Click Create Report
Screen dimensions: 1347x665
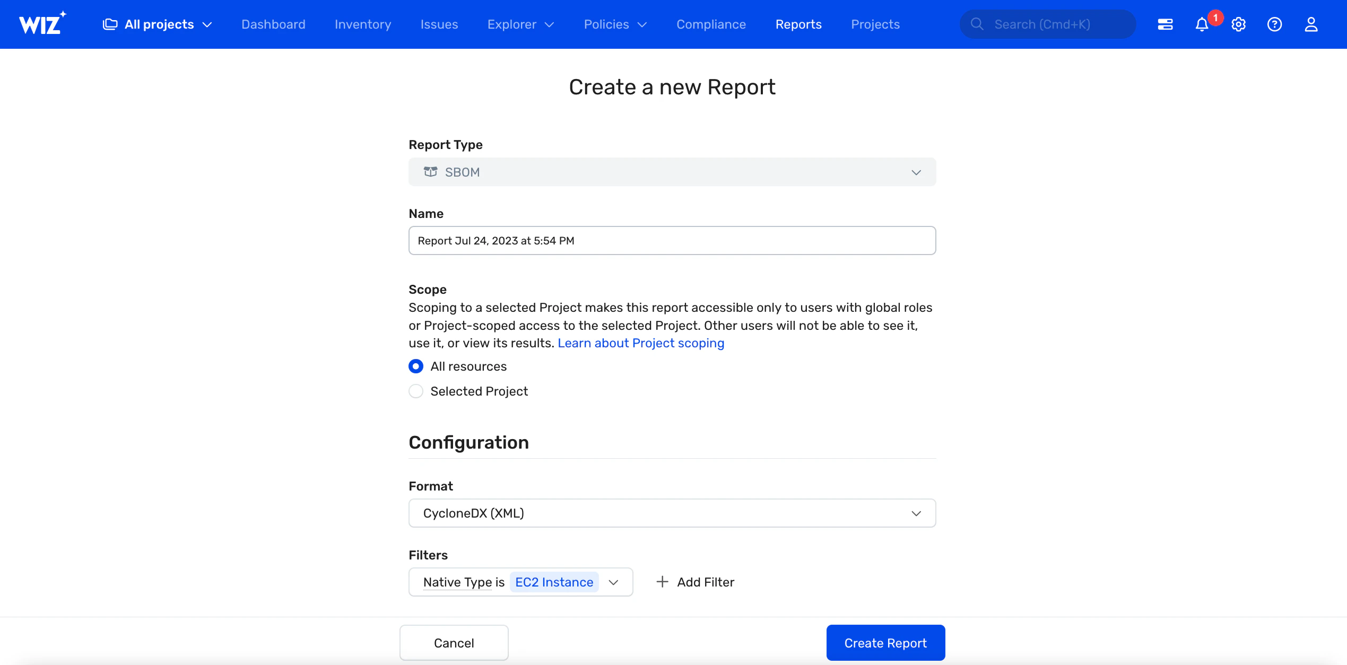click(885, 643)
